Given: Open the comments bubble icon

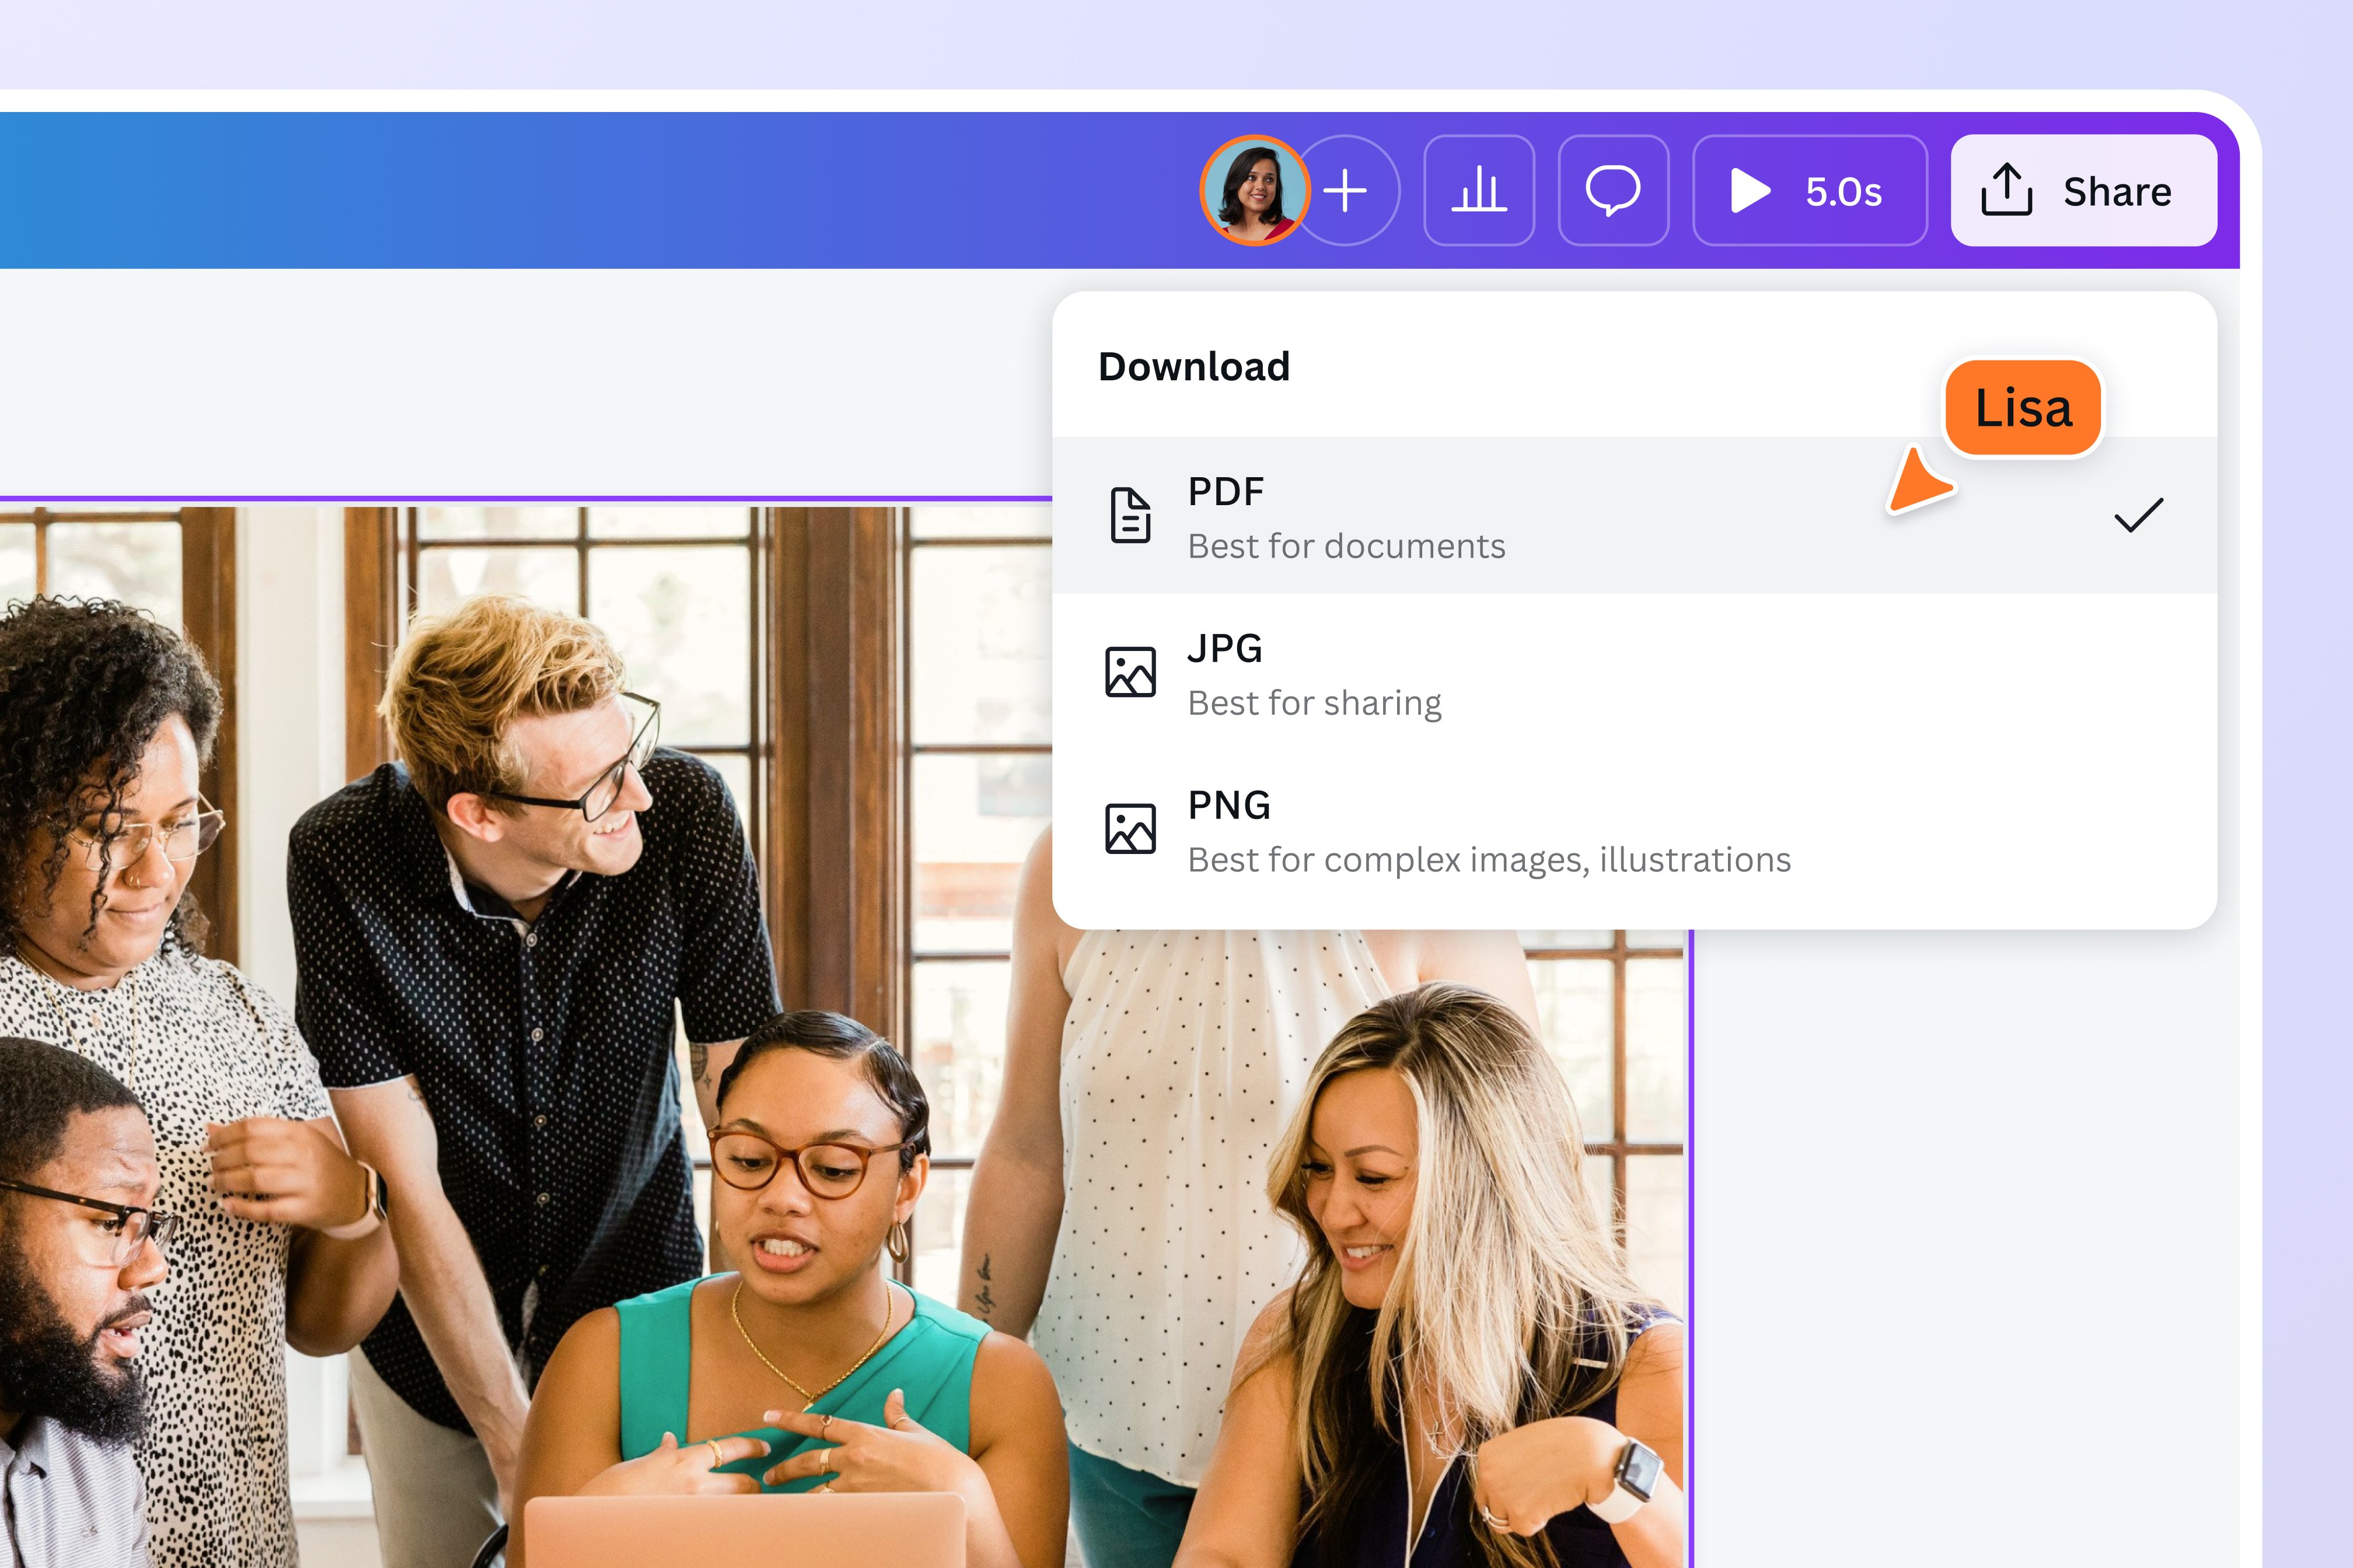Looking at the screenshot, I should [x=1612, y=191].
